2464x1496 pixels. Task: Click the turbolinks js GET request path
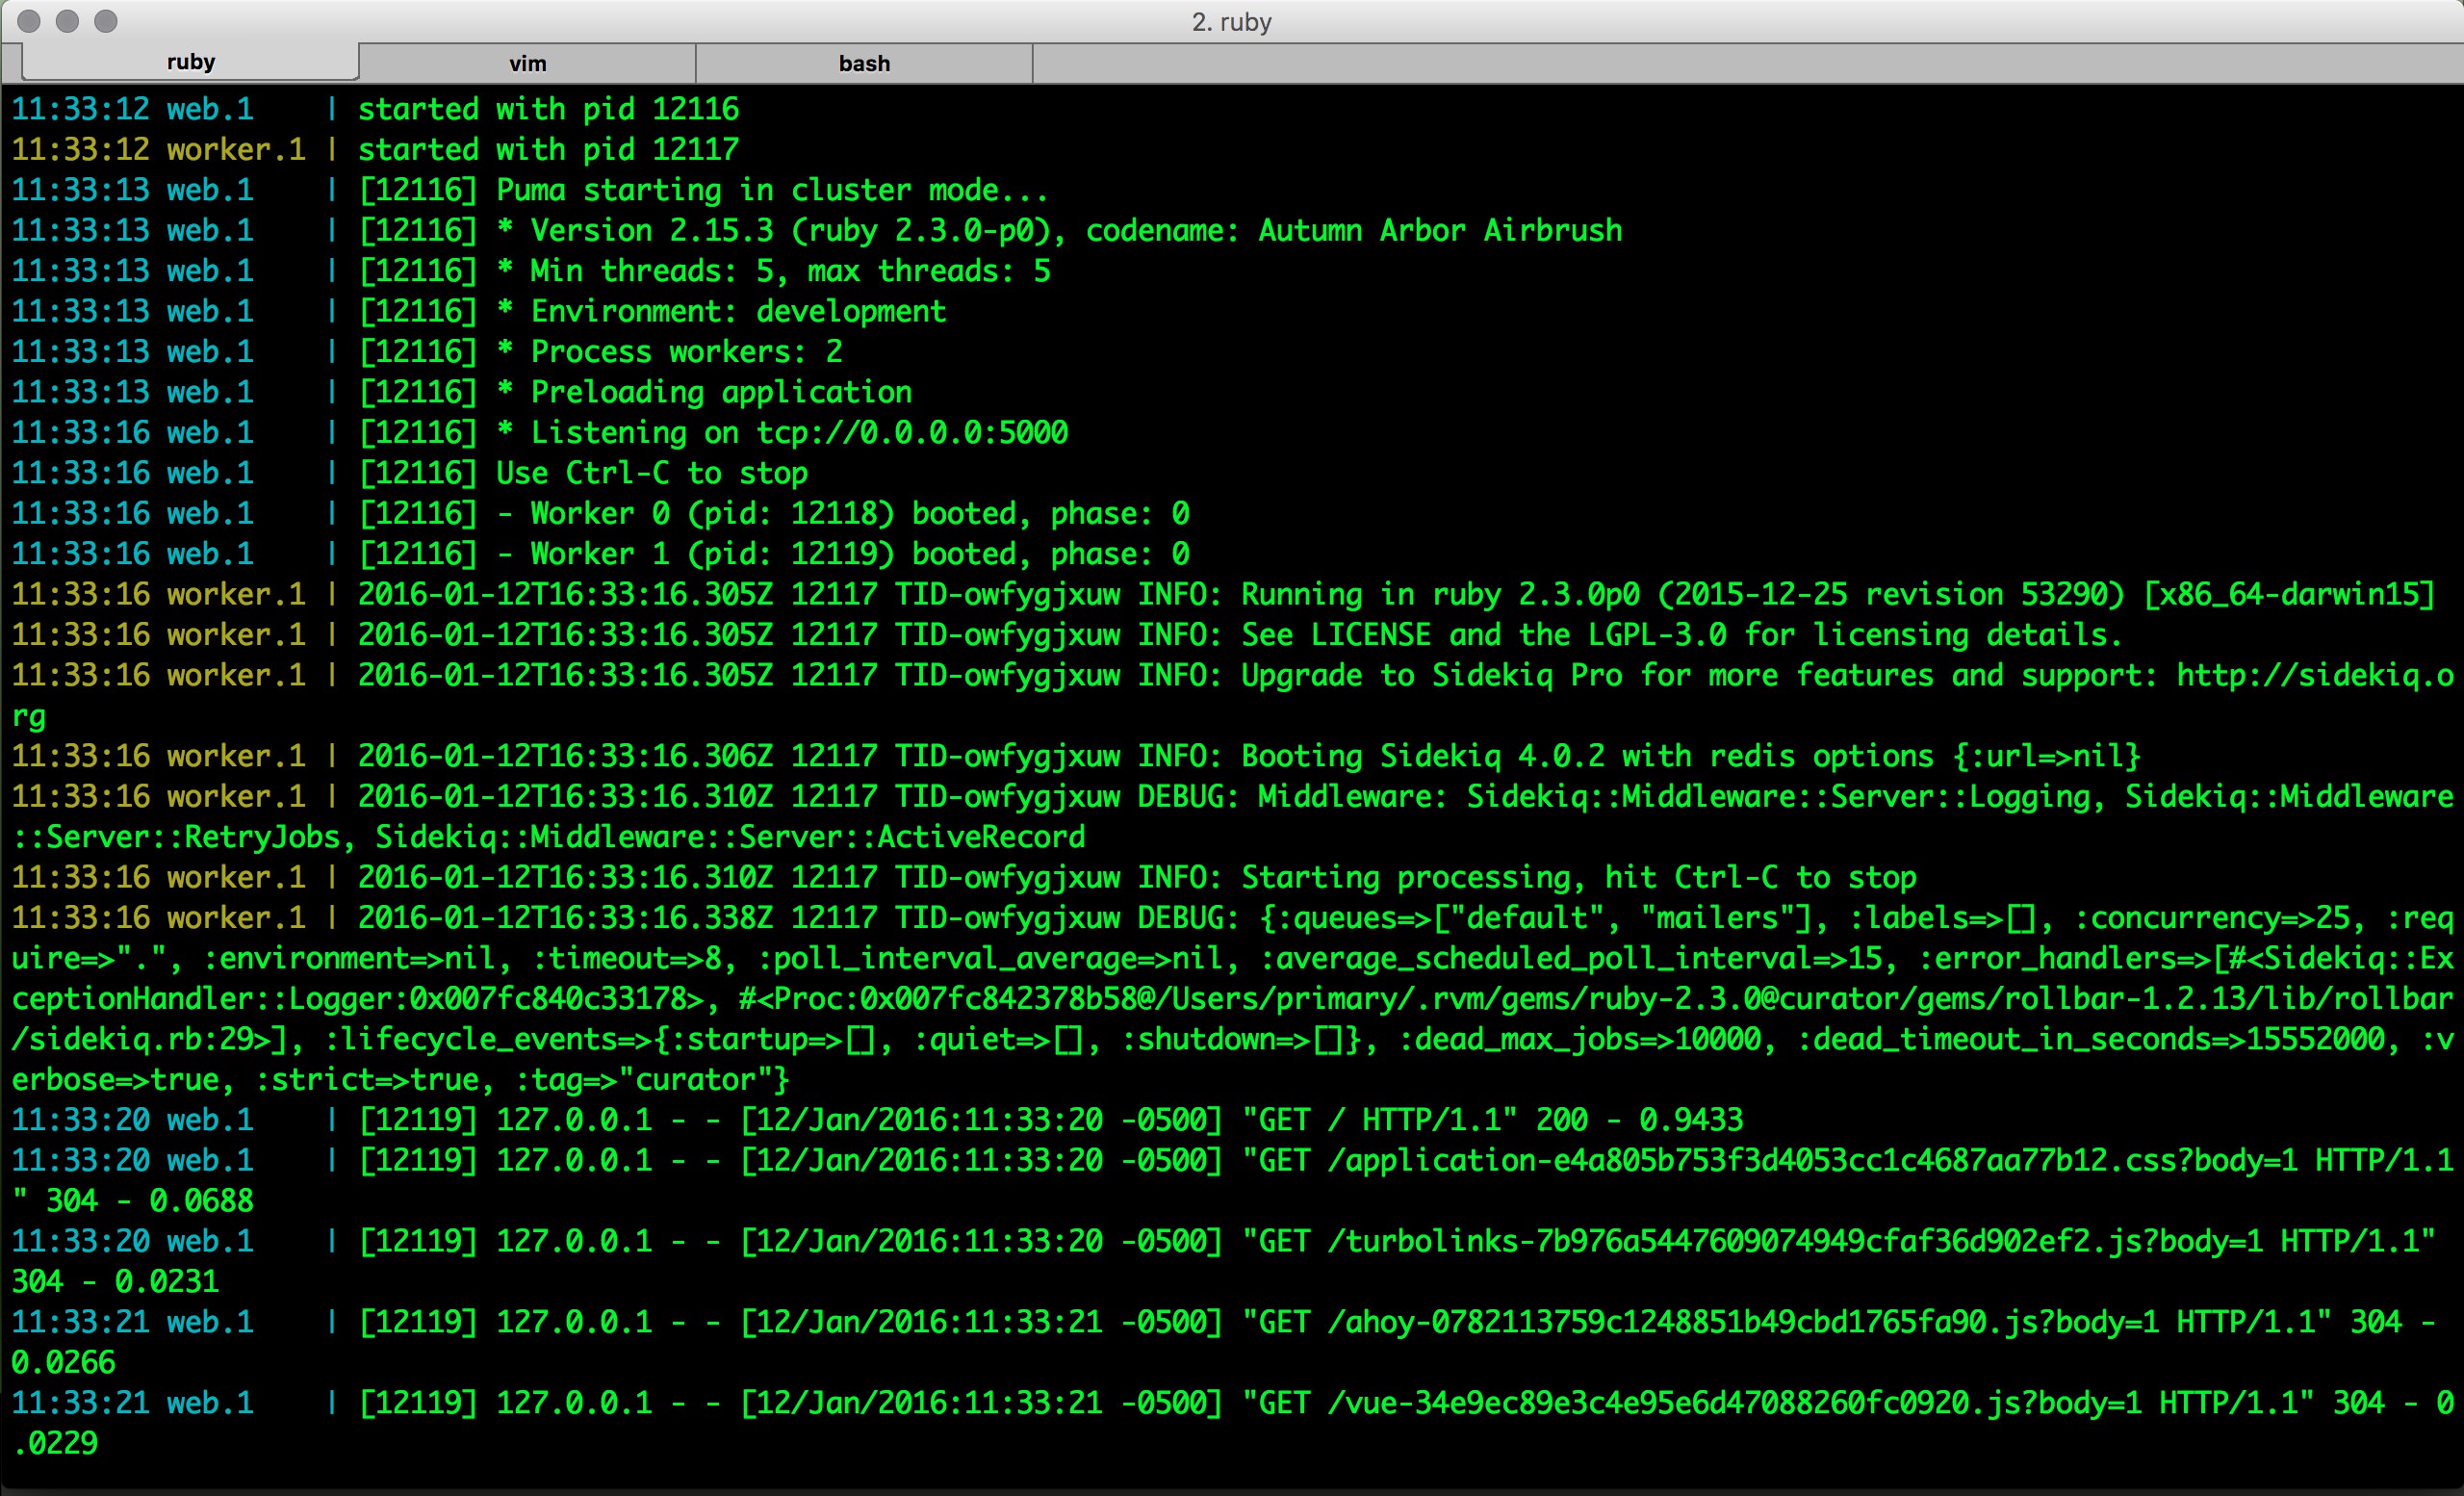1796,1241
